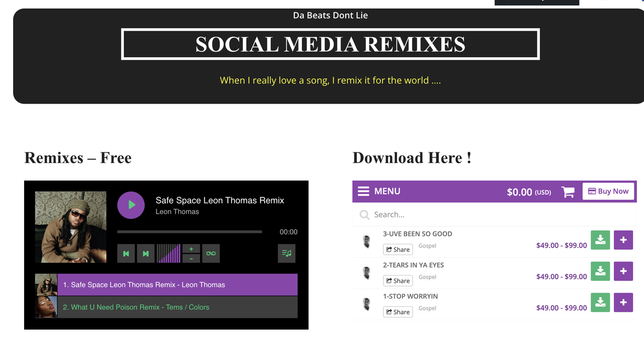Toggle the loop playback icon

coord(211,254)
